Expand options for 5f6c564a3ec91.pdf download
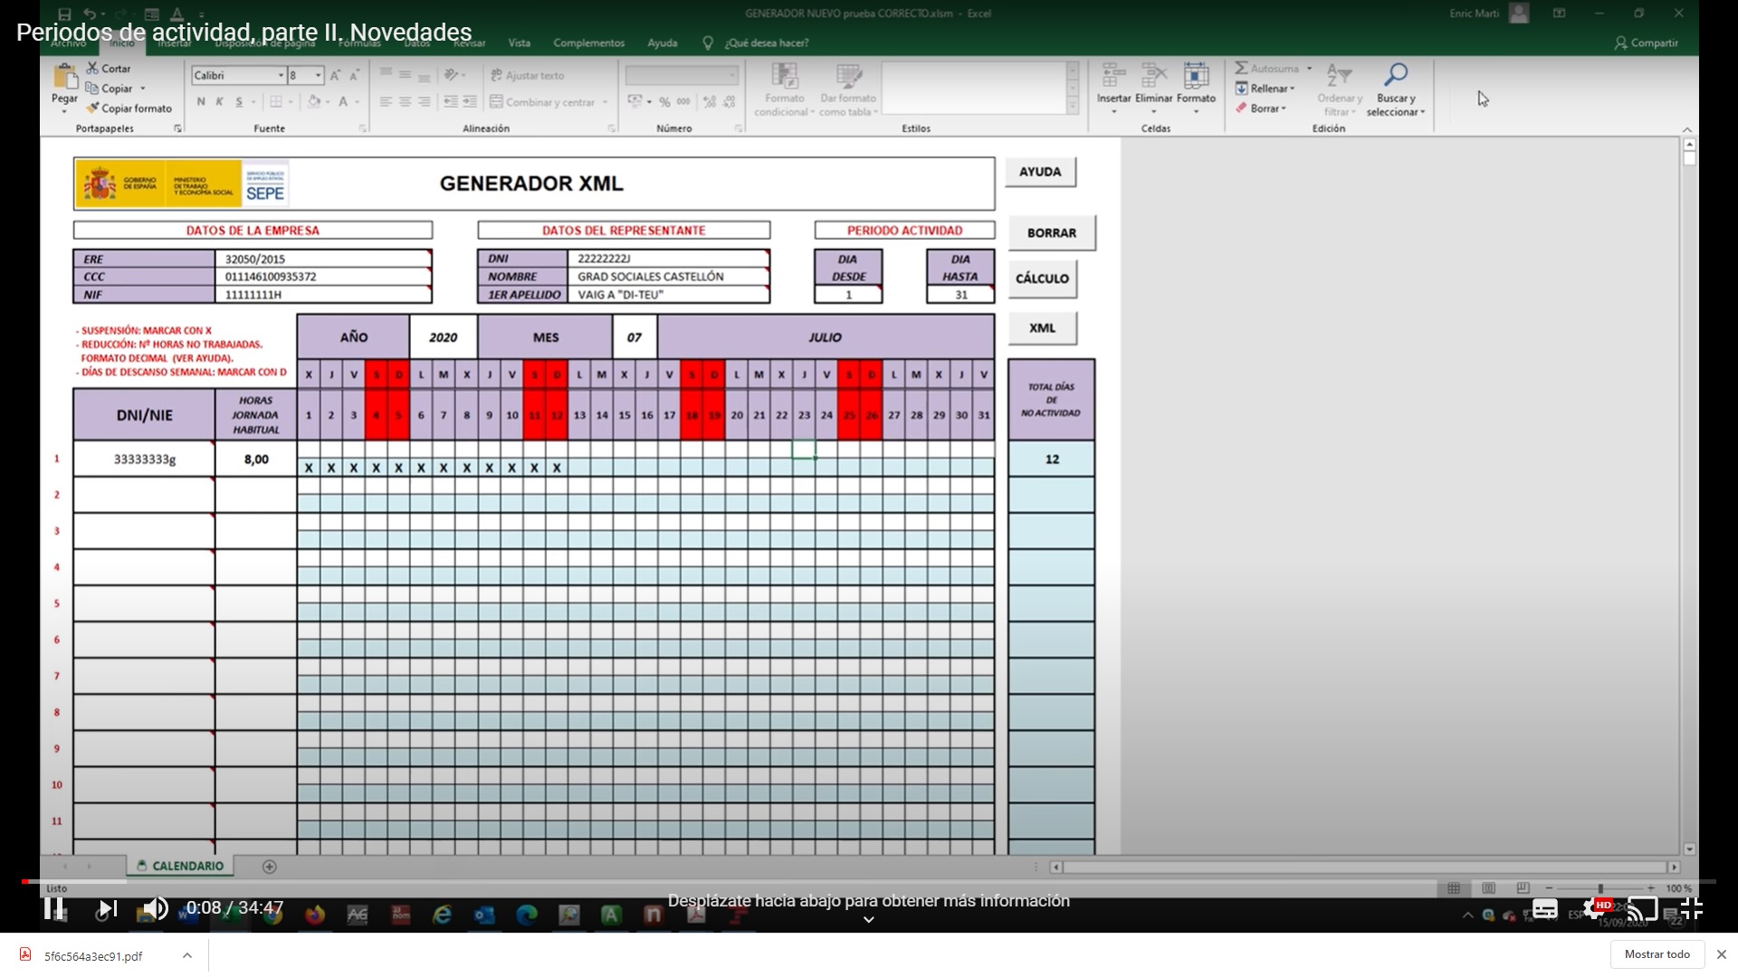Image resolution: width=1738 pixels, height=977 pixels. [x=186, y=955]
